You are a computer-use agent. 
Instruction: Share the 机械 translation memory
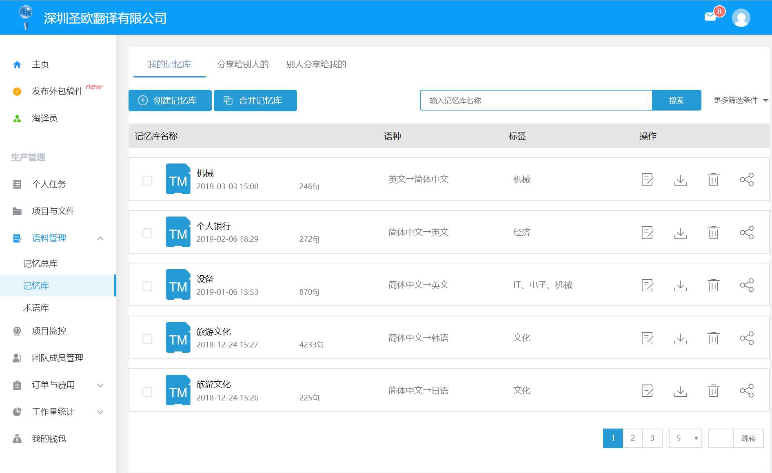tap(747, 179)
